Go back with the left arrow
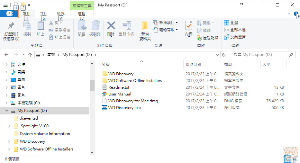Viewport: 300px width, 163px height. (x=6, y=55)
